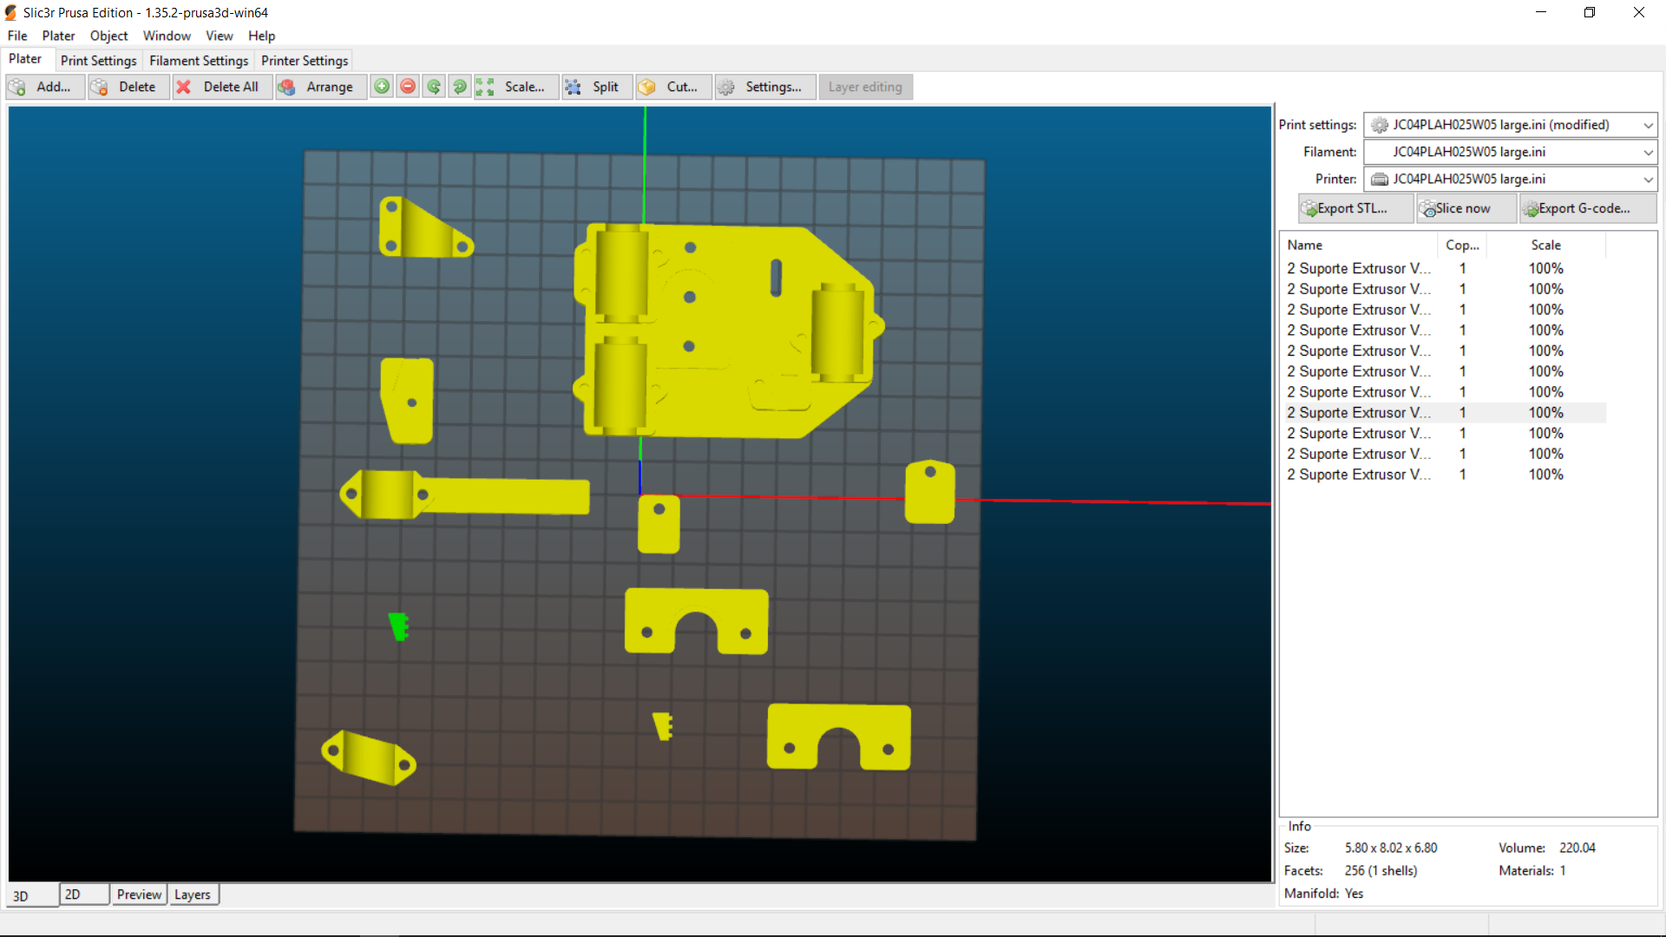Open the Window menu
The height and width of the screenshot is (937, 1666).
pyautogui.click(x=167, y=36)
